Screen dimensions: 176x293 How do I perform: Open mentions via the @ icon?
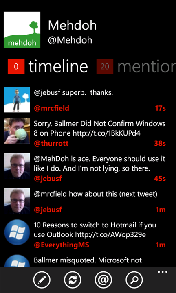point(103,280)
